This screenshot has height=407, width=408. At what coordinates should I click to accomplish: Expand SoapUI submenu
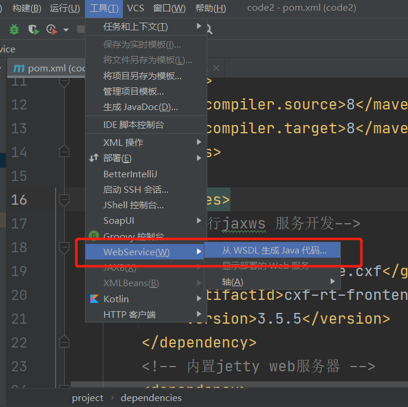146,221
